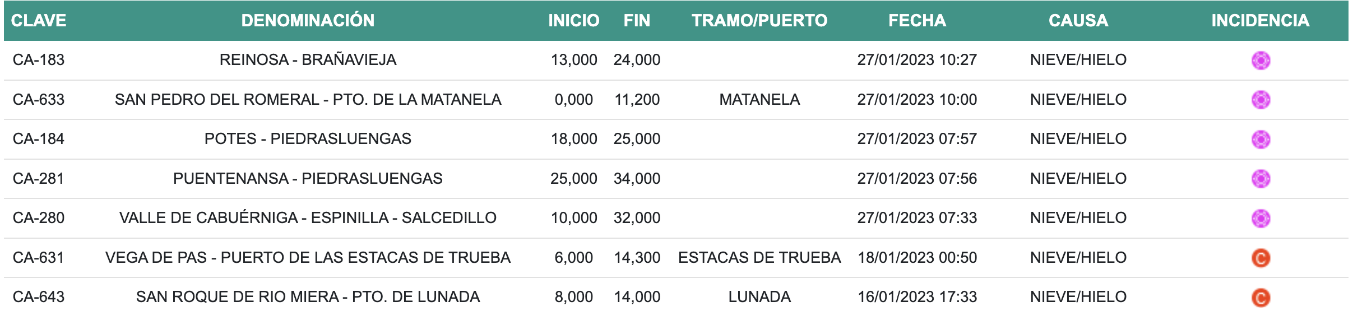1353x334 pixels.
Task: Click the MATANELA port cell
Action: (x=759, y=100)
